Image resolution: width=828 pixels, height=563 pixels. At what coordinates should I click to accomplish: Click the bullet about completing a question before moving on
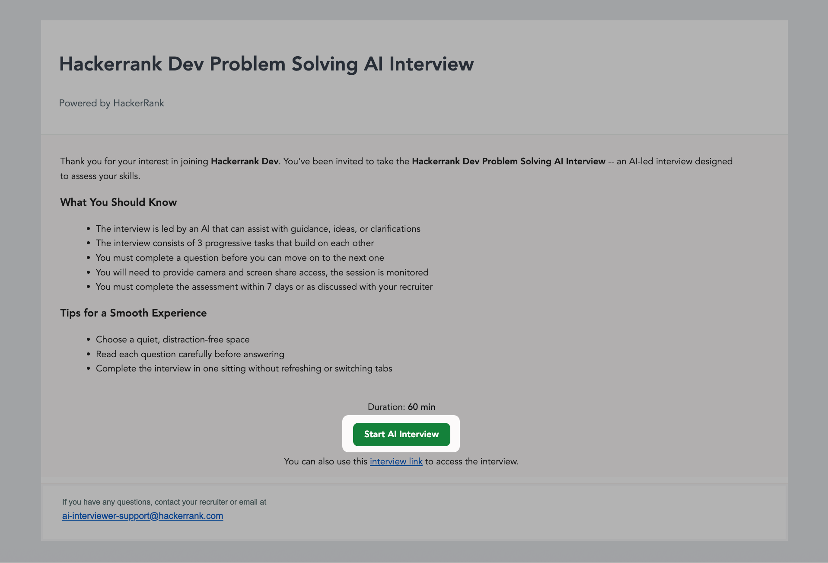click(240, 258)
